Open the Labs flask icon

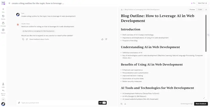(x=3, y=85)
